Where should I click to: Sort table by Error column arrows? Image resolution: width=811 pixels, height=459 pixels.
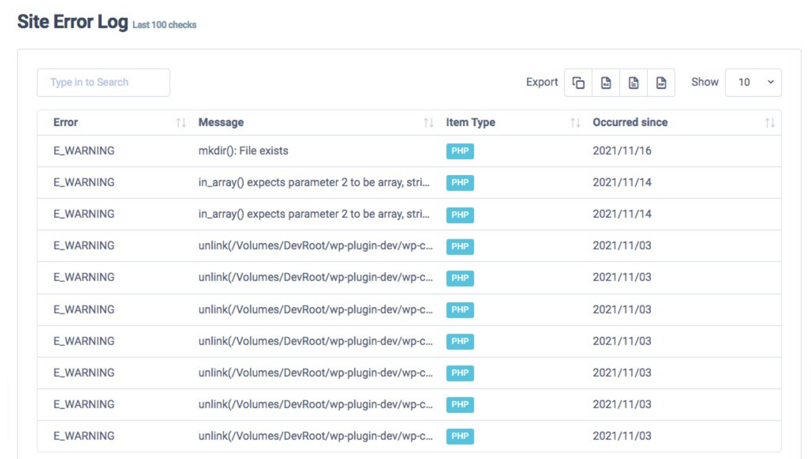[181, 123]
